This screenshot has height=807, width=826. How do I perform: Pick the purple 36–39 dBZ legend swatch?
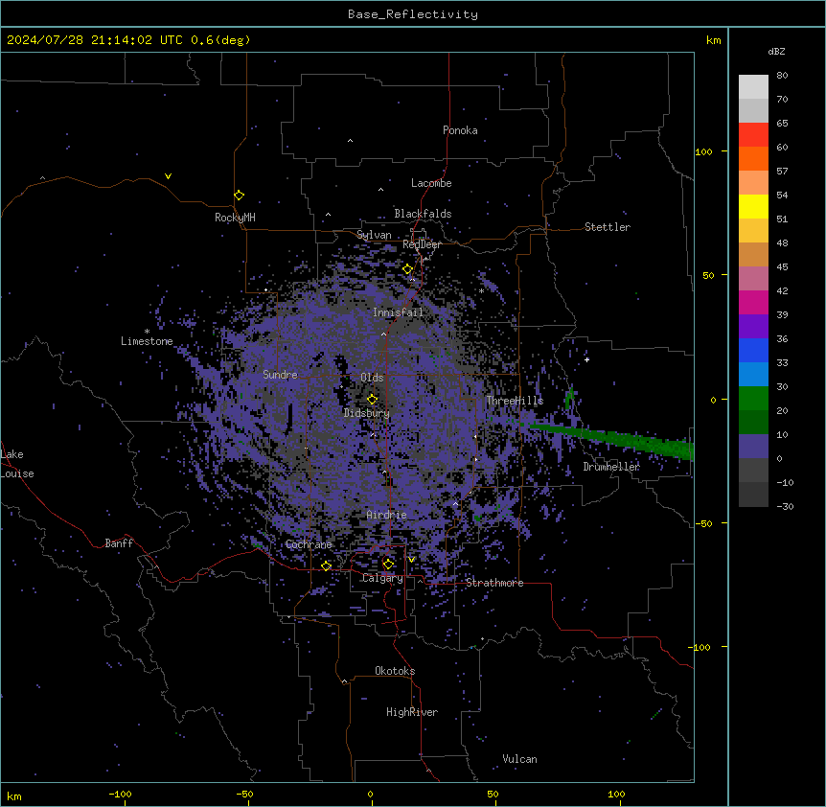point(753,327)
